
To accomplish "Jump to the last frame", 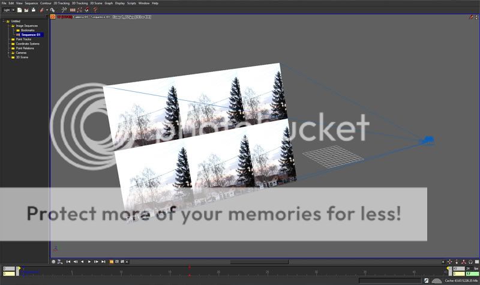I will [x=104, y=262].
